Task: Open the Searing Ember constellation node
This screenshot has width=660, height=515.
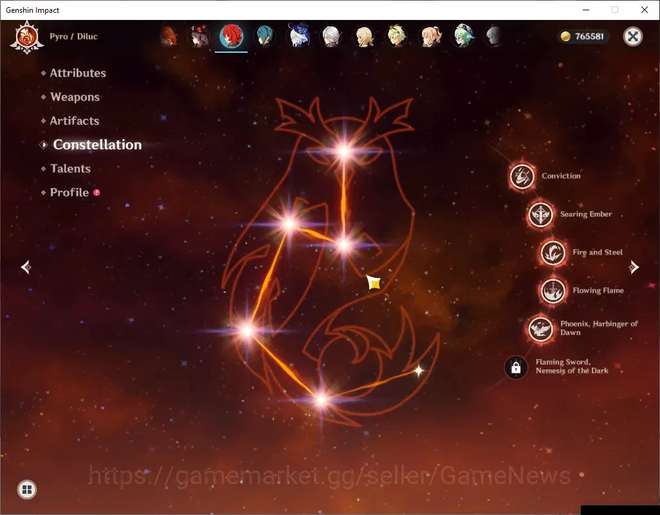Action: [x=540, y=215]
